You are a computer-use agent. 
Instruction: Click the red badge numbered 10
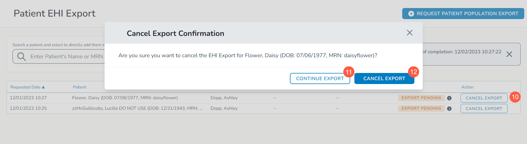(515, 97)
